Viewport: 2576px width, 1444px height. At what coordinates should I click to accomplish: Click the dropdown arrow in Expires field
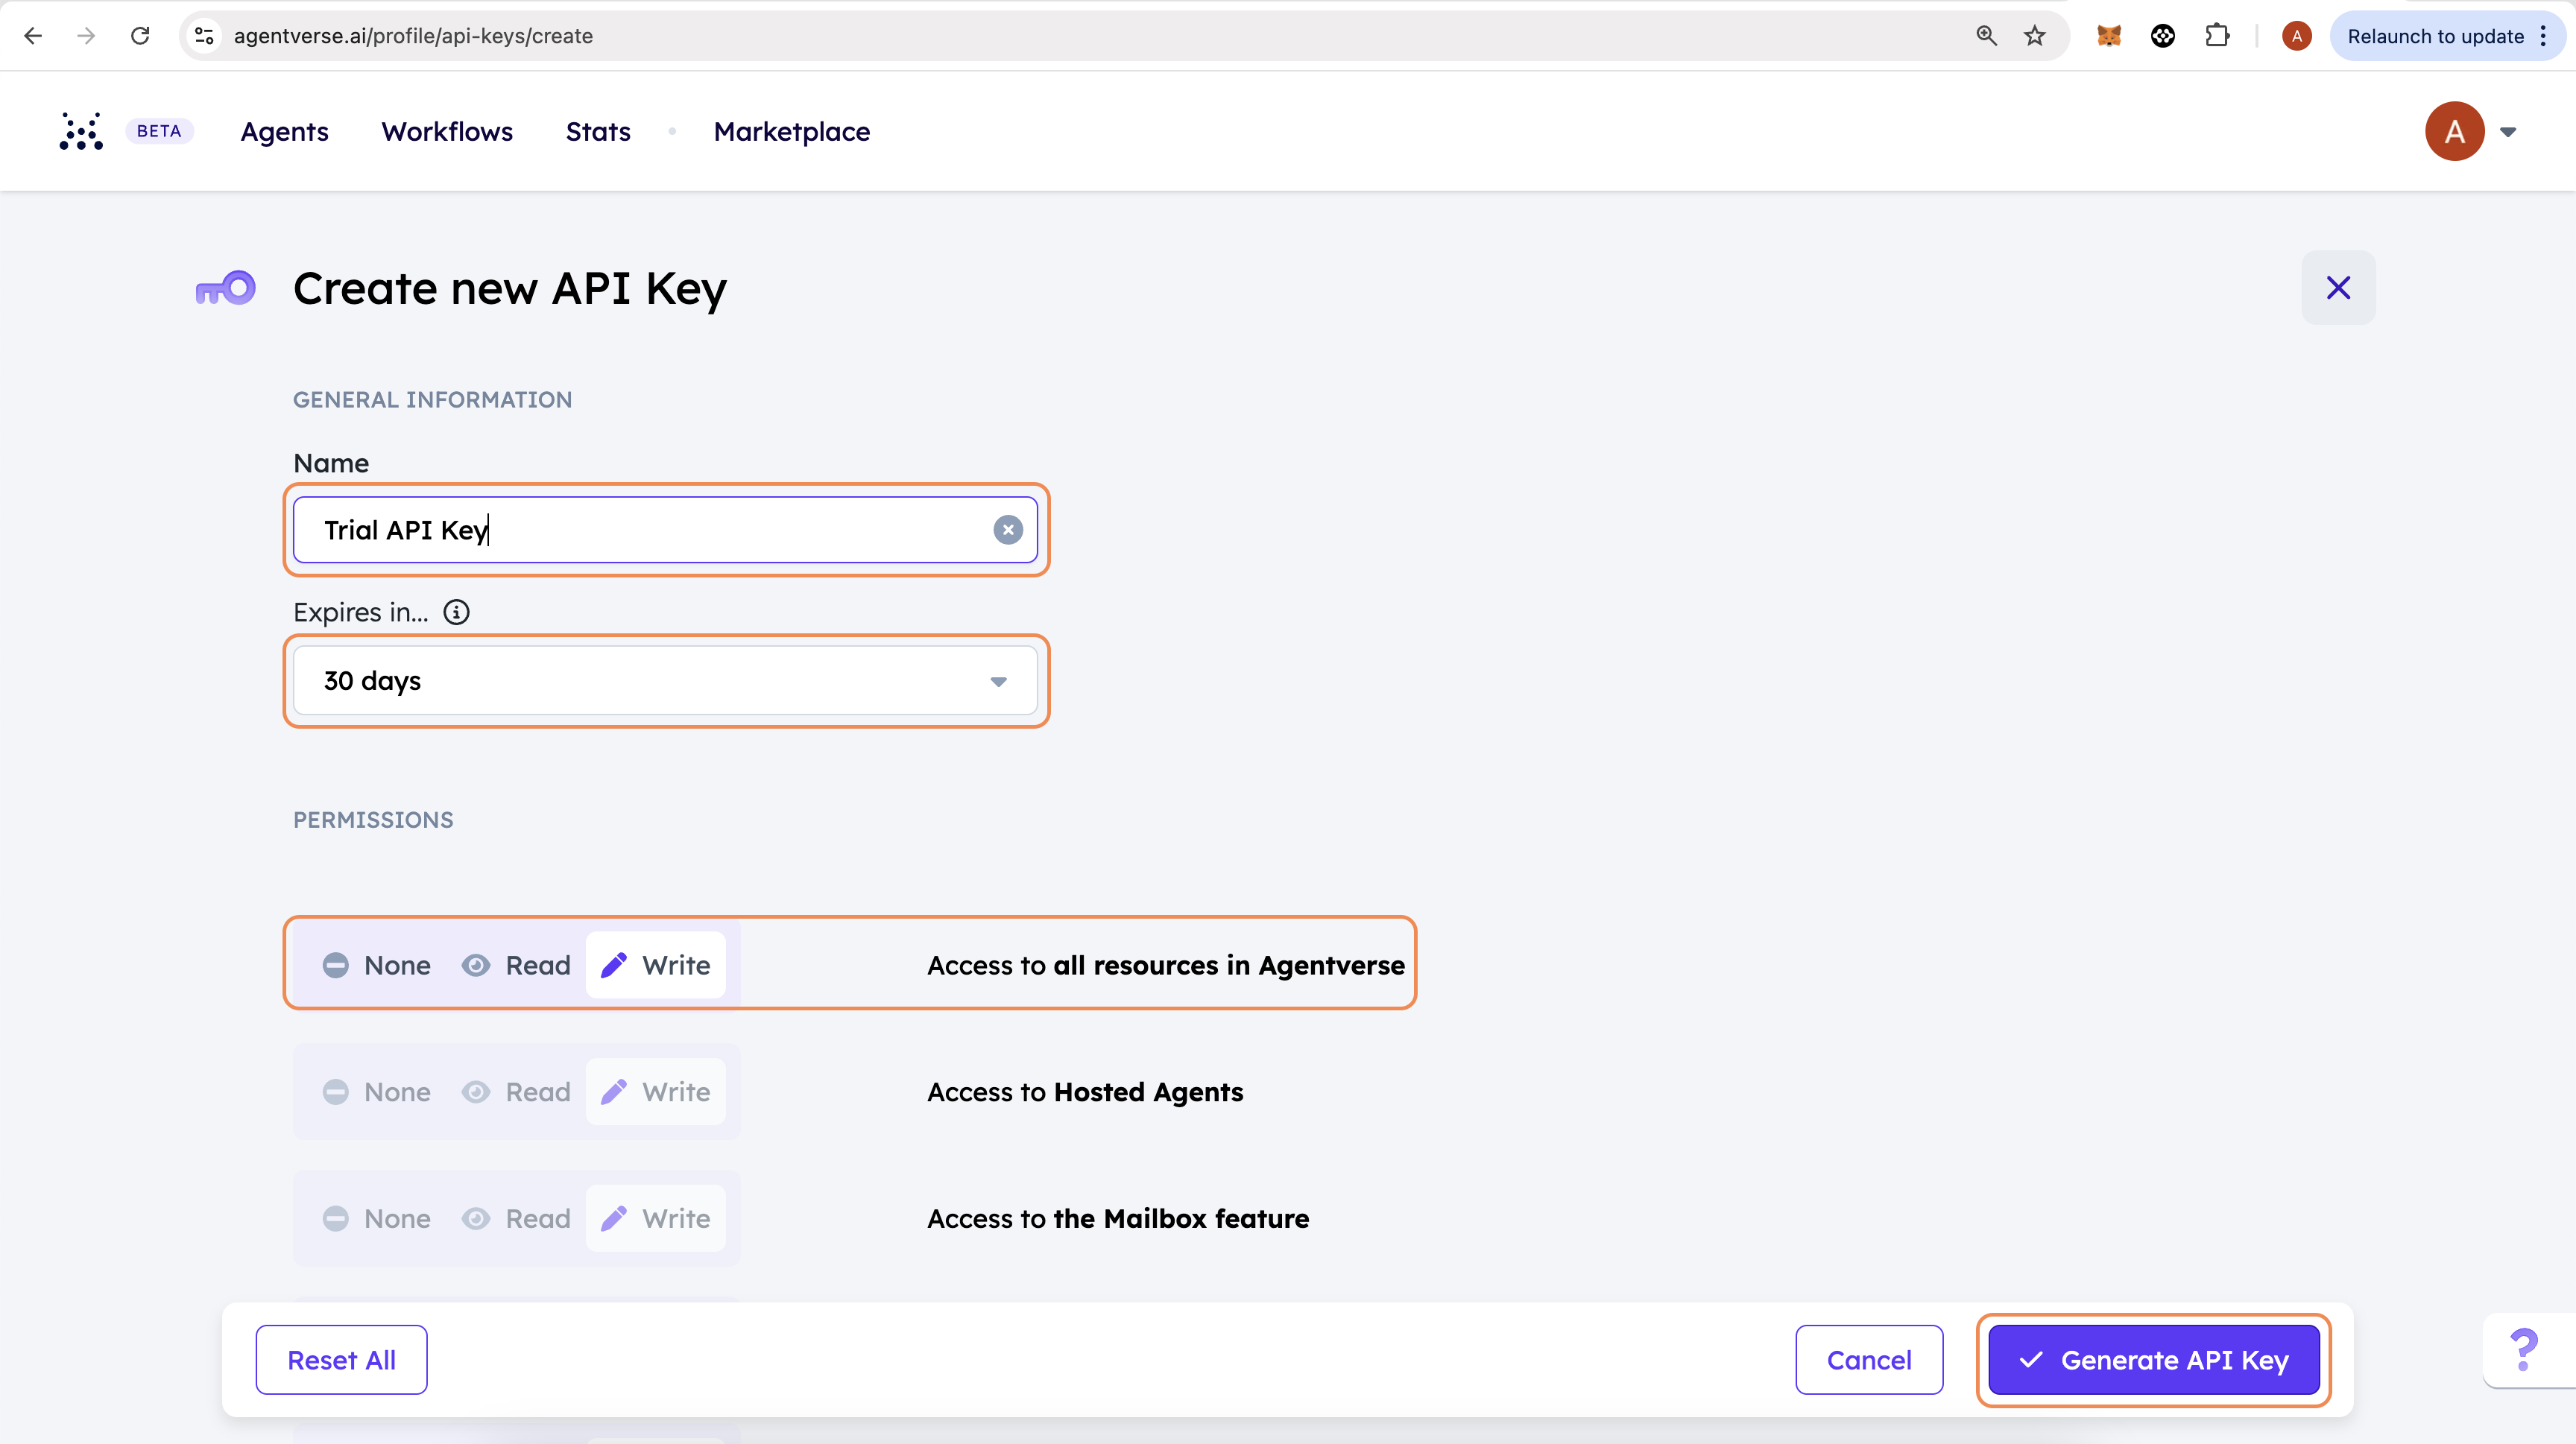[x=998, y=682]
